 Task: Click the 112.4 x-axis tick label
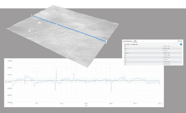point(61,103)
